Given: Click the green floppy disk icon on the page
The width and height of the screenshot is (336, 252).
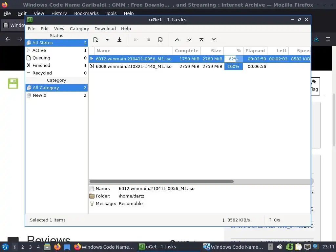Looking at the screenshot, I should (x=13, y=83).
